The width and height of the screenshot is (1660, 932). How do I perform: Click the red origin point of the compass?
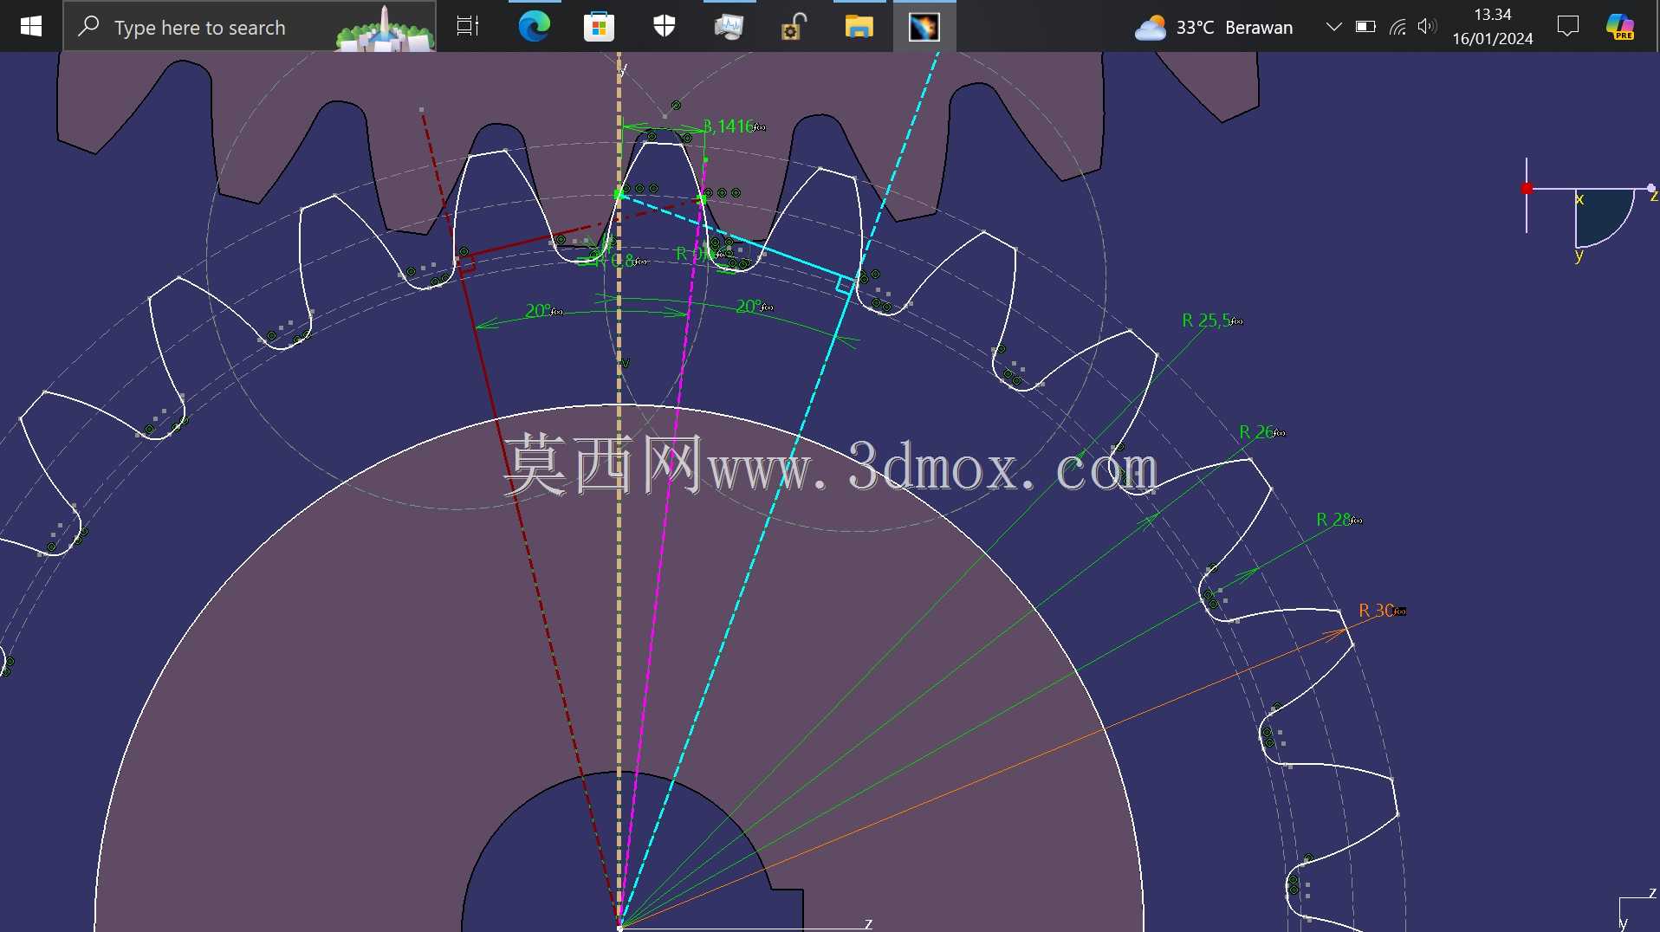point(1527,188)
